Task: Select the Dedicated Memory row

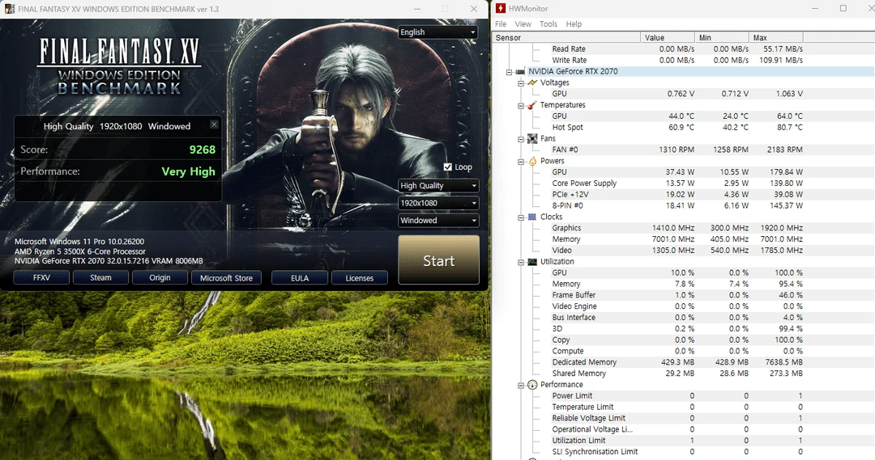Action: [x=677, y=362]
